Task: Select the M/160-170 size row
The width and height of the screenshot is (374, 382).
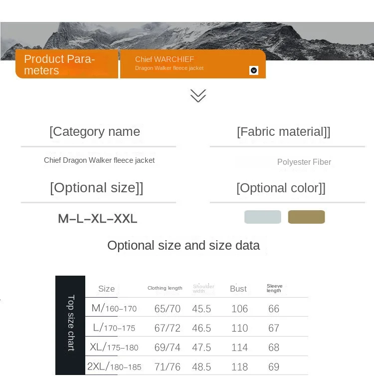Action: (114, 308)
